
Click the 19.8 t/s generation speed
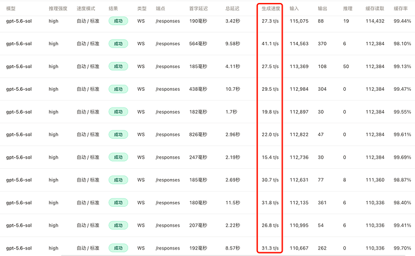click(270, 112)
